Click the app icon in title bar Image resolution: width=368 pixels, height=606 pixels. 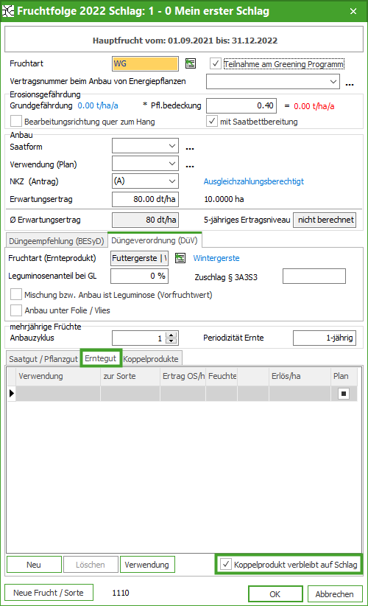click(x=8, y=11)
